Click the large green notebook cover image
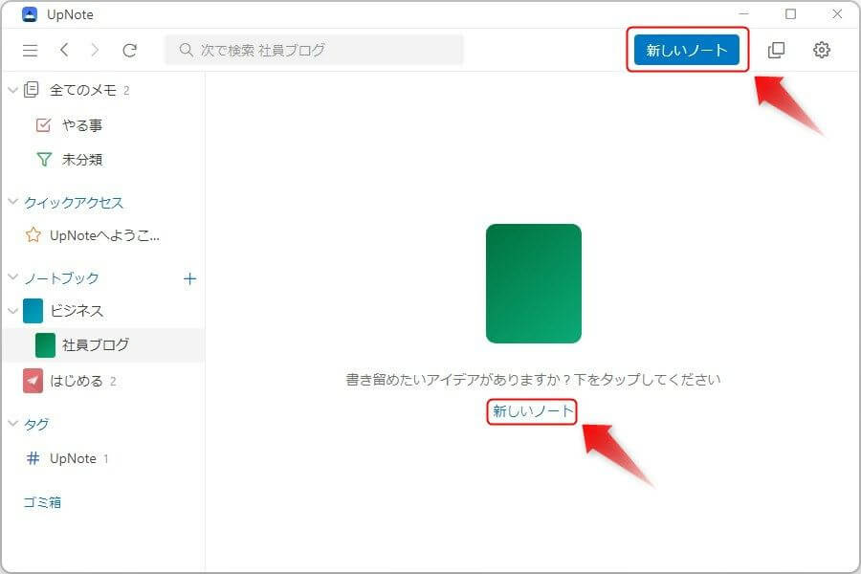Viewport: 861px width, 574px height. click(x=534, y=283)
